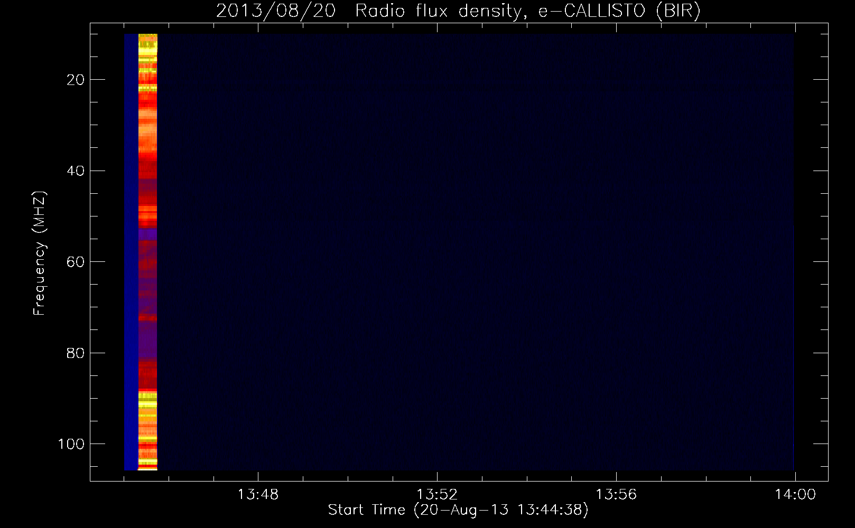The height and width of the screenshot is (528, 855).
Task: Click the plot title '2013/08/20 Radio flux density, e-CALLISTO (BIR)'
Action: pos(458,11)
